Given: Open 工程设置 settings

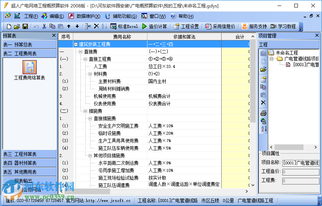Looking at the screenshot, I should [186, 26].
